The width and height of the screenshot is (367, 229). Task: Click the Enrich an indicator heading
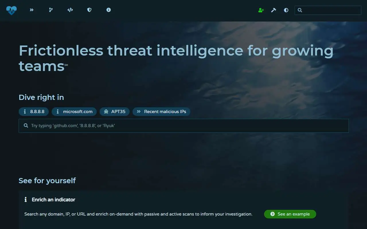(53, 200)
